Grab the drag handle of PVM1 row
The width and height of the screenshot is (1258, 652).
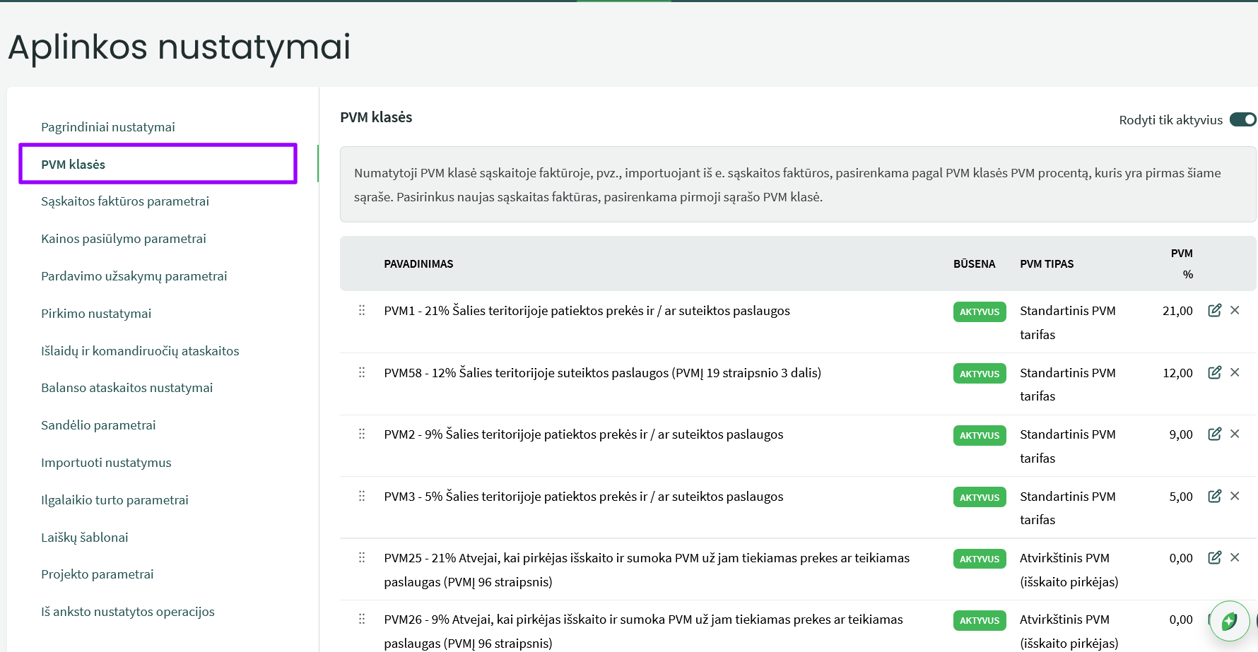pyautogui.click(x=362, y=310)
